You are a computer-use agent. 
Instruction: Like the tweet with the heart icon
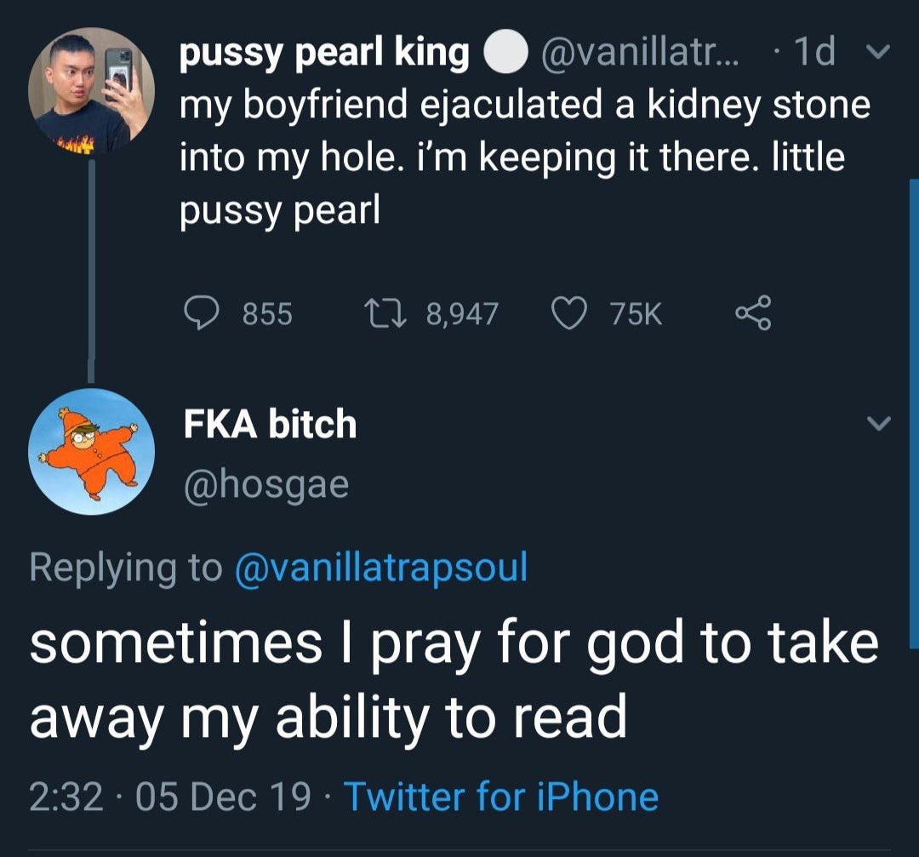pos(569,314)
